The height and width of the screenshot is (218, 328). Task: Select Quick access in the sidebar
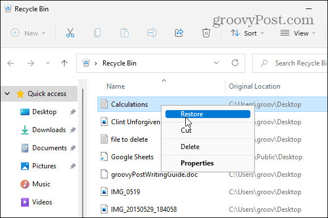47,94
